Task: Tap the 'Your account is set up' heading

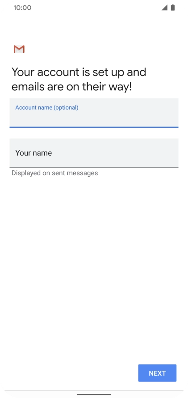Action: tap(79, 72)
